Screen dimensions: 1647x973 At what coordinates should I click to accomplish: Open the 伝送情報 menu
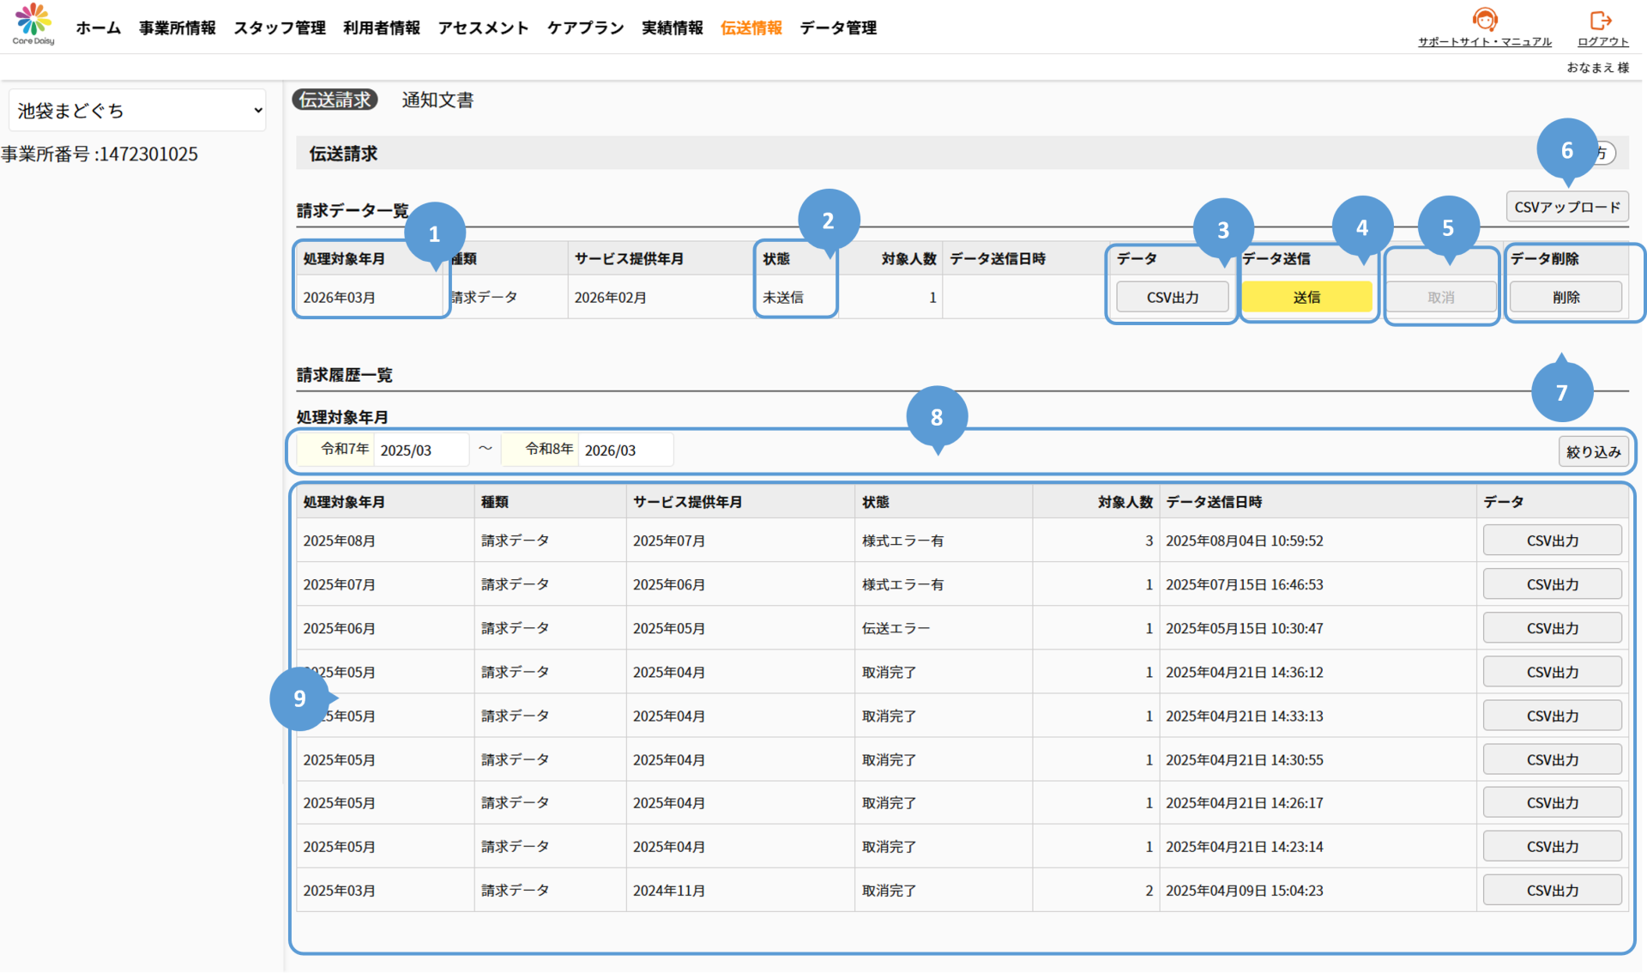pyautogui.click(x=751, y=27)
